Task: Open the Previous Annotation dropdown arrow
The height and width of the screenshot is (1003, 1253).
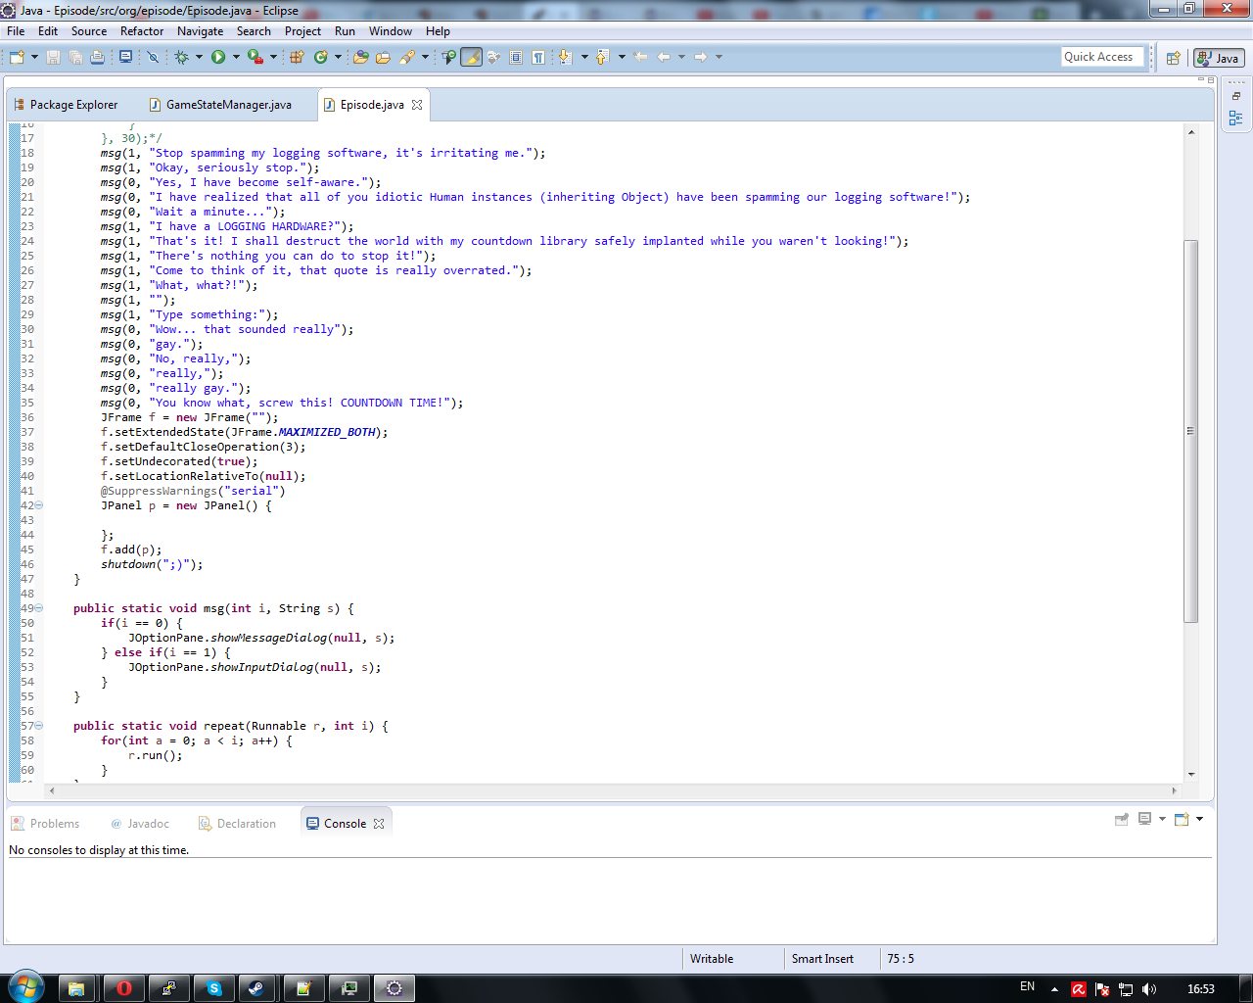Action: (622, 57)
